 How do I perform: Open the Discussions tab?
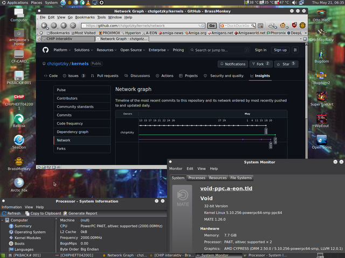137,76
